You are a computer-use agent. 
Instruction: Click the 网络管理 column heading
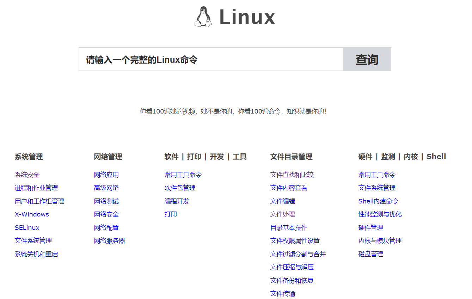[108, 157]
